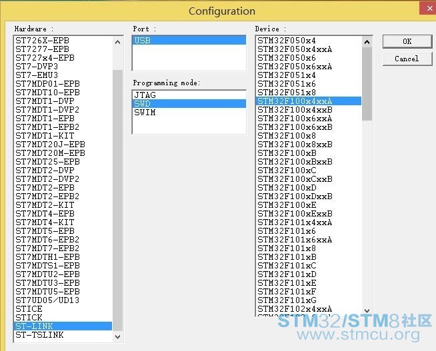Choose SWD programming mode
Screen dimensions: 436x351
(x=189, y=104)
